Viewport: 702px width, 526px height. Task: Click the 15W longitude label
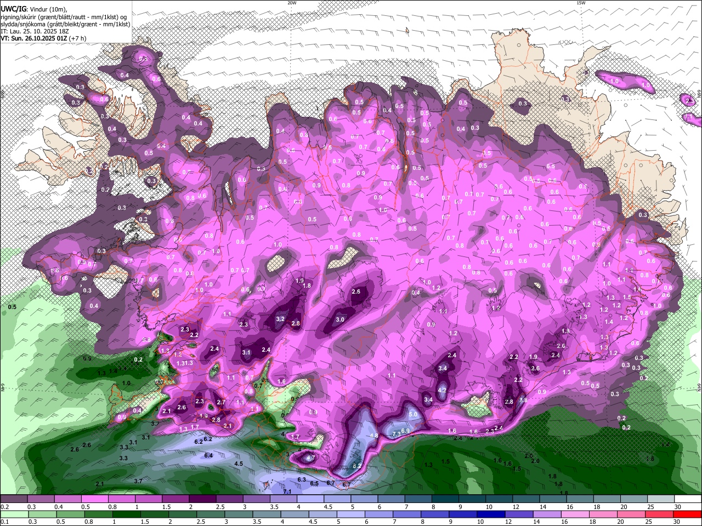581,3
